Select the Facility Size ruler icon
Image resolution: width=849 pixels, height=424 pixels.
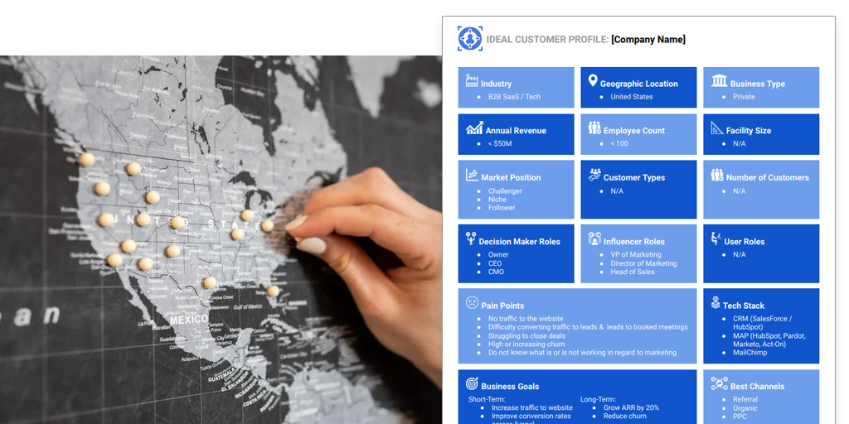(717, 128)
